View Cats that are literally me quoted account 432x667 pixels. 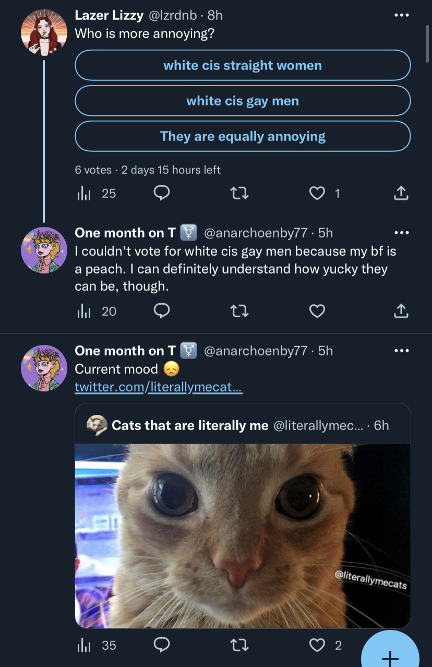pos(190,425)
